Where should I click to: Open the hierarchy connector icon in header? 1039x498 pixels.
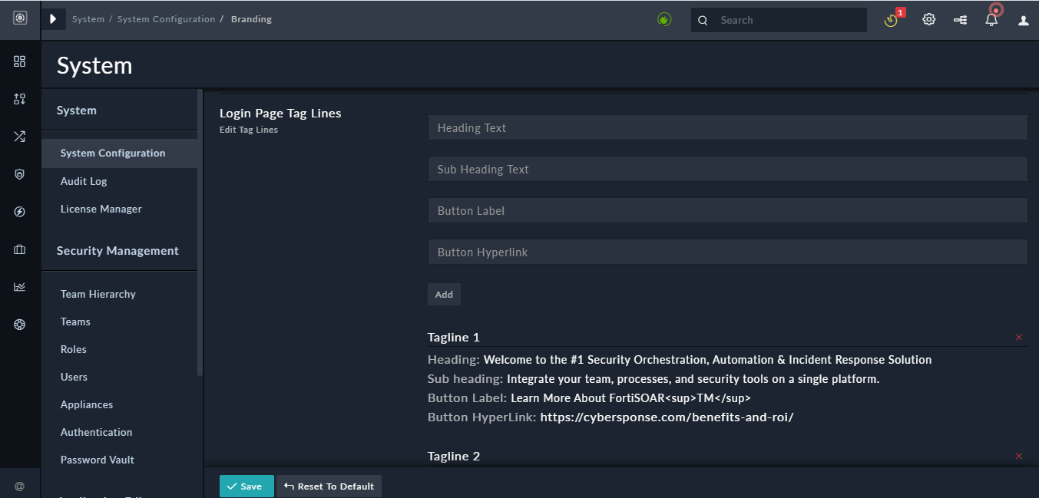pyautogui.click(x=961, y=20)
